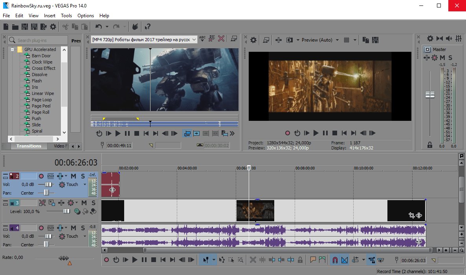Mute audio track 2
This screenshot has width=466, height=275.
73,176
